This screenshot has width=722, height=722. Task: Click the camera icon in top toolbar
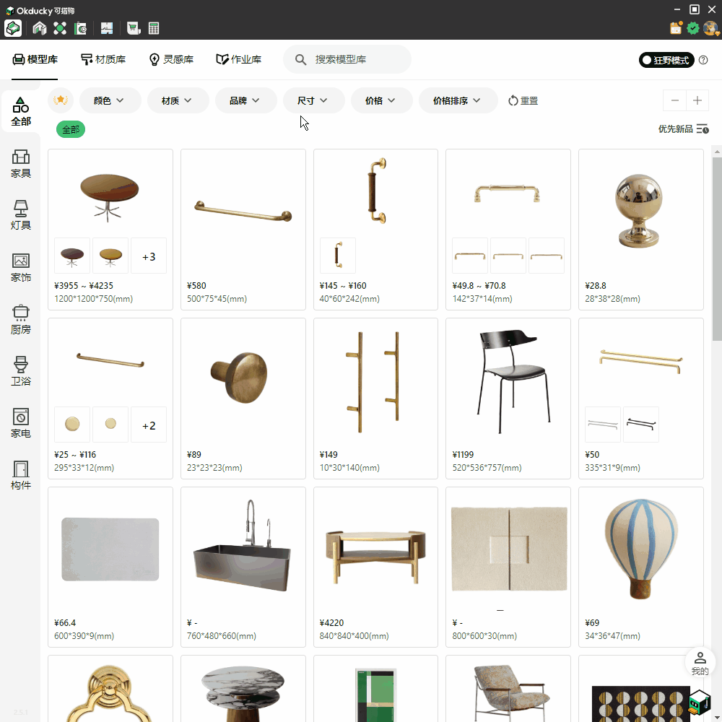pos(81,28)
